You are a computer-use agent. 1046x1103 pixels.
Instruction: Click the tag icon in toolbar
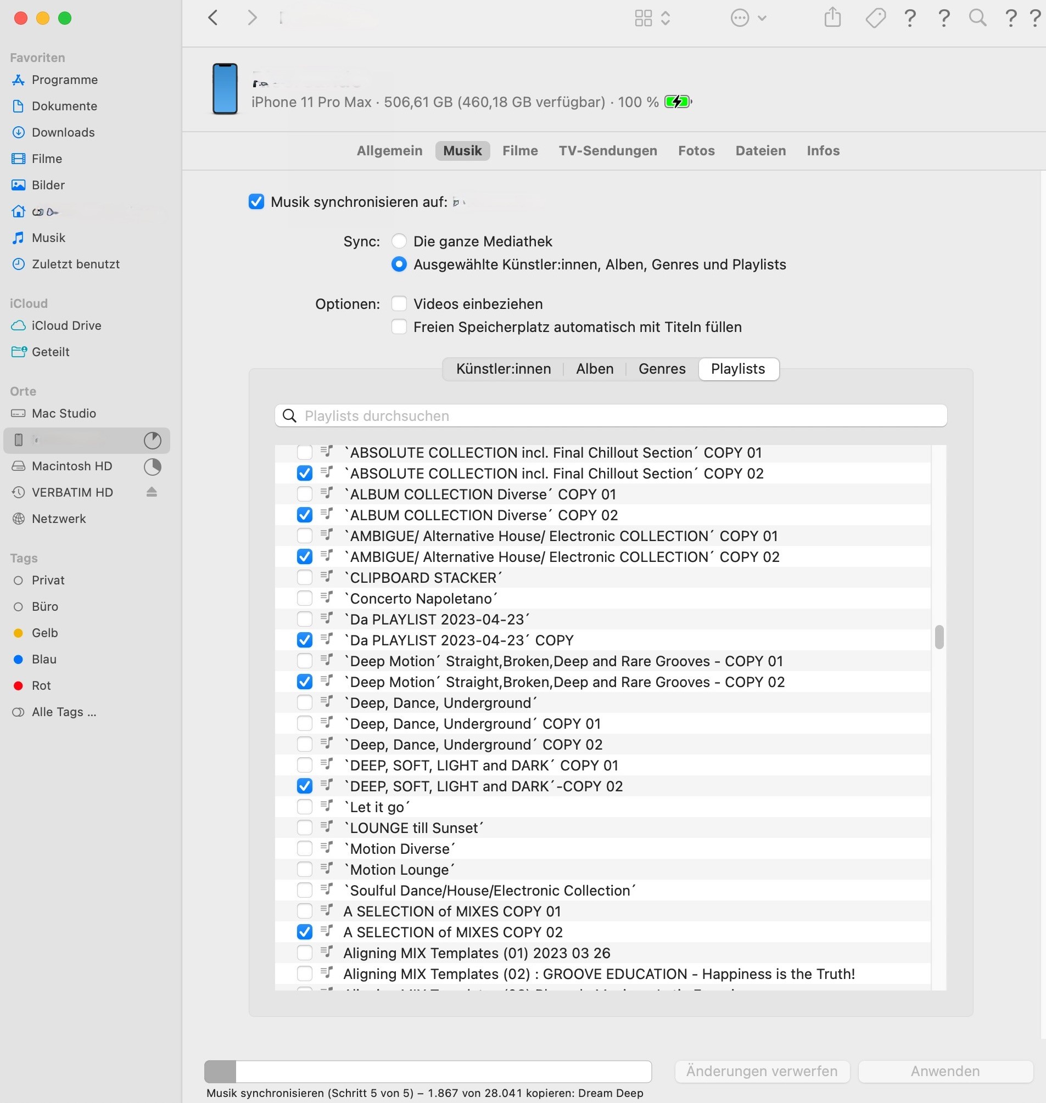875,18
